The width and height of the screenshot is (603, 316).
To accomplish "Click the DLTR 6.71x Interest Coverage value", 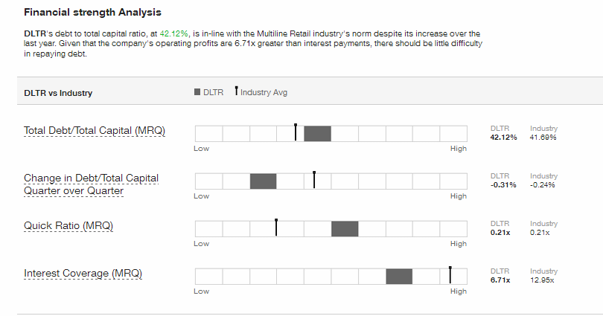I will pyautogui.click(x=500, y=280).
